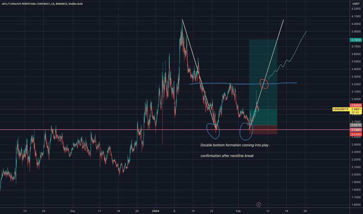Viewport: 363px width, 214px height.
Task: Select the 2.5345 stop-loss price label
Action: [356, 134]
